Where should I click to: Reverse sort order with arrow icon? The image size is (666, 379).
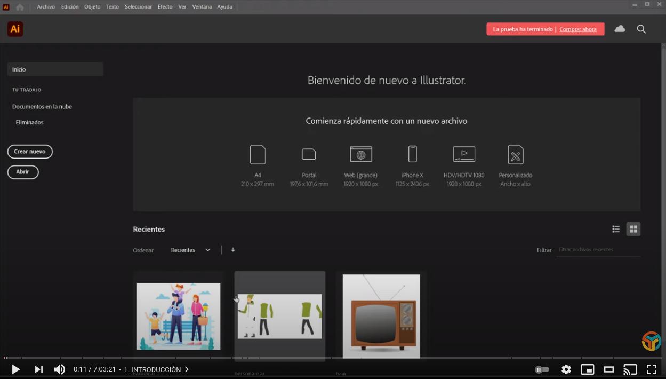pyautogui.click(x=233, y=250)
